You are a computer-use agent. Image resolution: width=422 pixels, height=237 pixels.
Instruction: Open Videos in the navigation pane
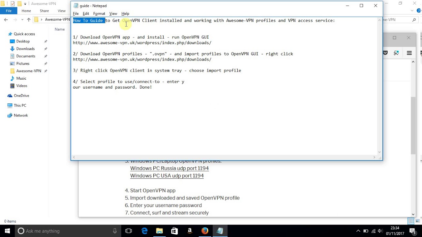(22, 86)
